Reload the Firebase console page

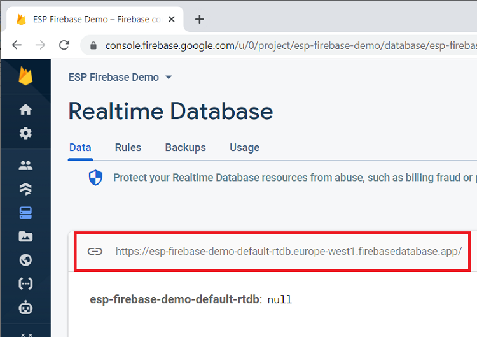(x=64, y=45)
